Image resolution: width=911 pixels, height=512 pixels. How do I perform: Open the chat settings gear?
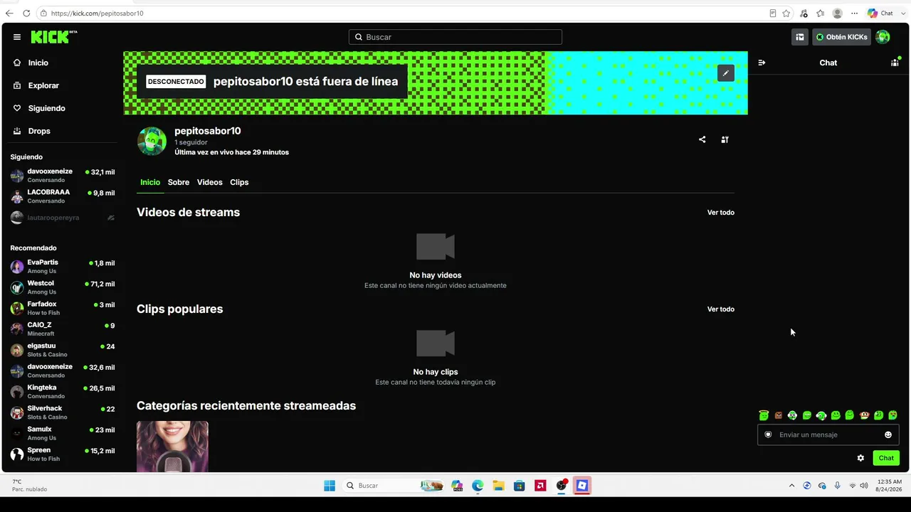click(860, 458)
